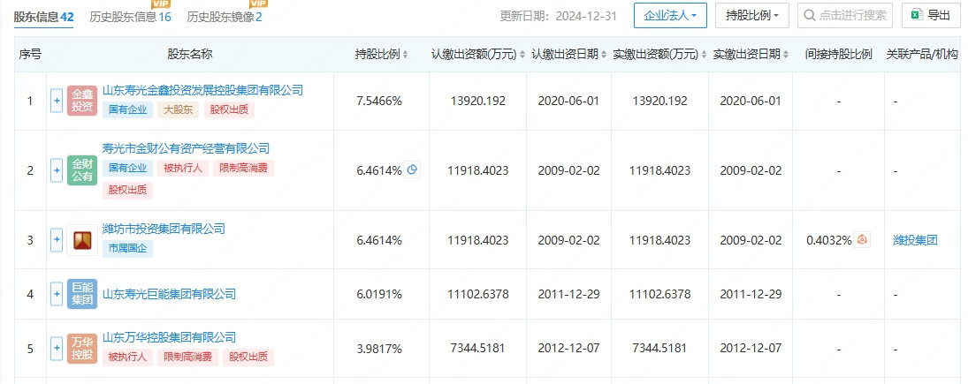Screen dimensions: 968x384
Task: Click the 7.5466% shareholding value
Action: [x=379, y=102]
